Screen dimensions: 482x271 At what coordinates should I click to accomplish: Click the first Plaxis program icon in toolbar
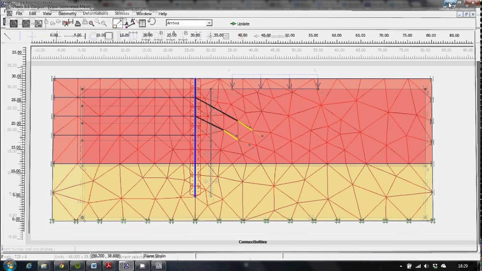14,23
